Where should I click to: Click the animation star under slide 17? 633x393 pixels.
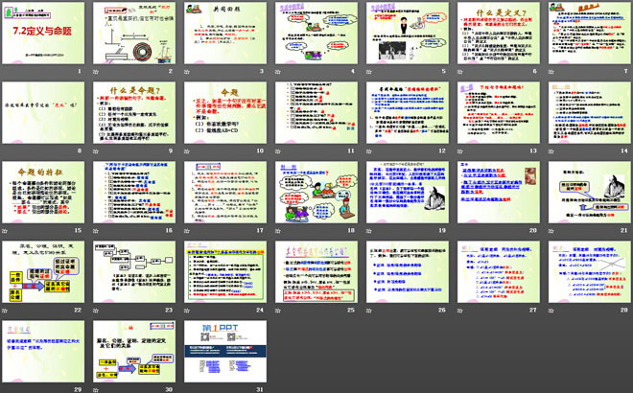point(187,231)
